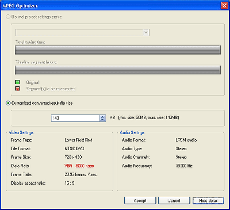This screenshot has height=210, width=230.
Task: Click the Total saving time progress bar
Action: pos(118,50)
